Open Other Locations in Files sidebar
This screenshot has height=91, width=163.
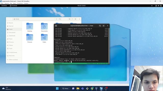14,60
